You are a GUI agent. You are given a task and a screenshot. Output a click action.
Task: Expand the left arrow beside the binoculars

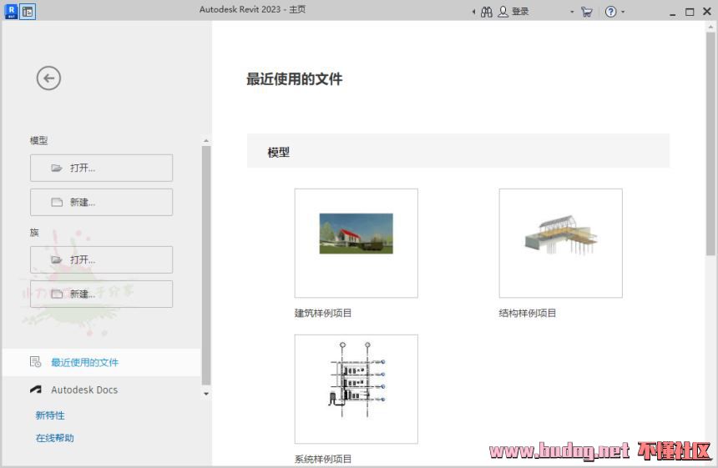click(474, 12)
